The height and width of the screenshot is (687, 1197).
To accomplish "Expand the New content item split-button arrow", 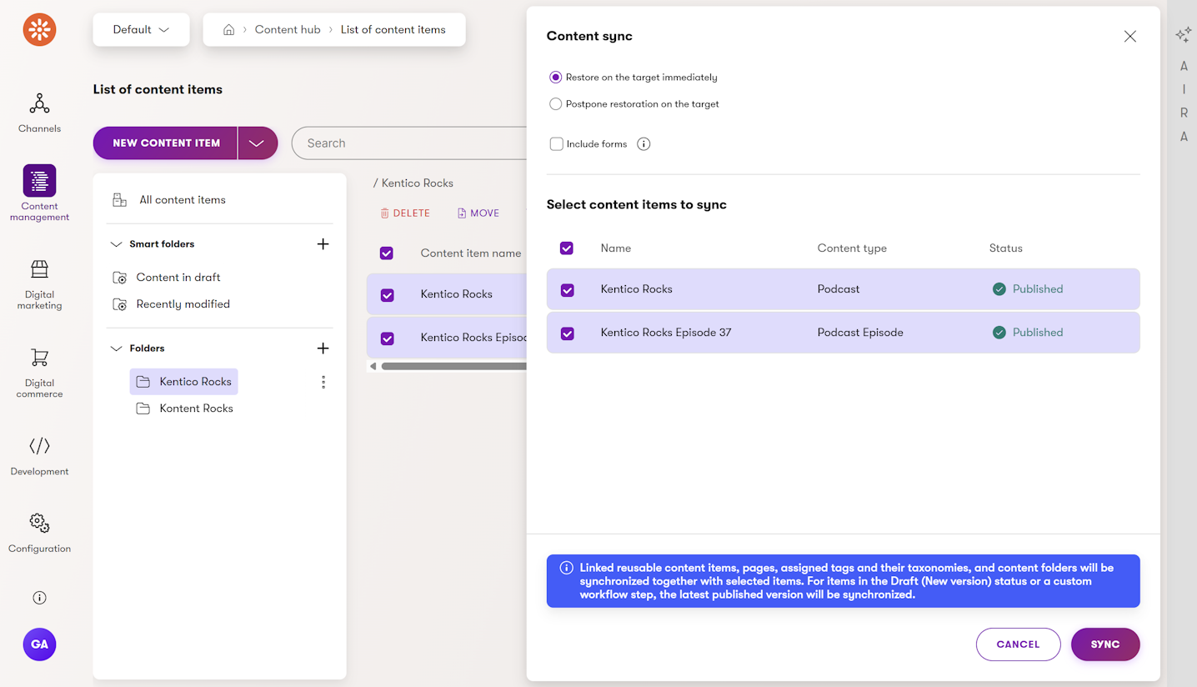I will (258, 143).
